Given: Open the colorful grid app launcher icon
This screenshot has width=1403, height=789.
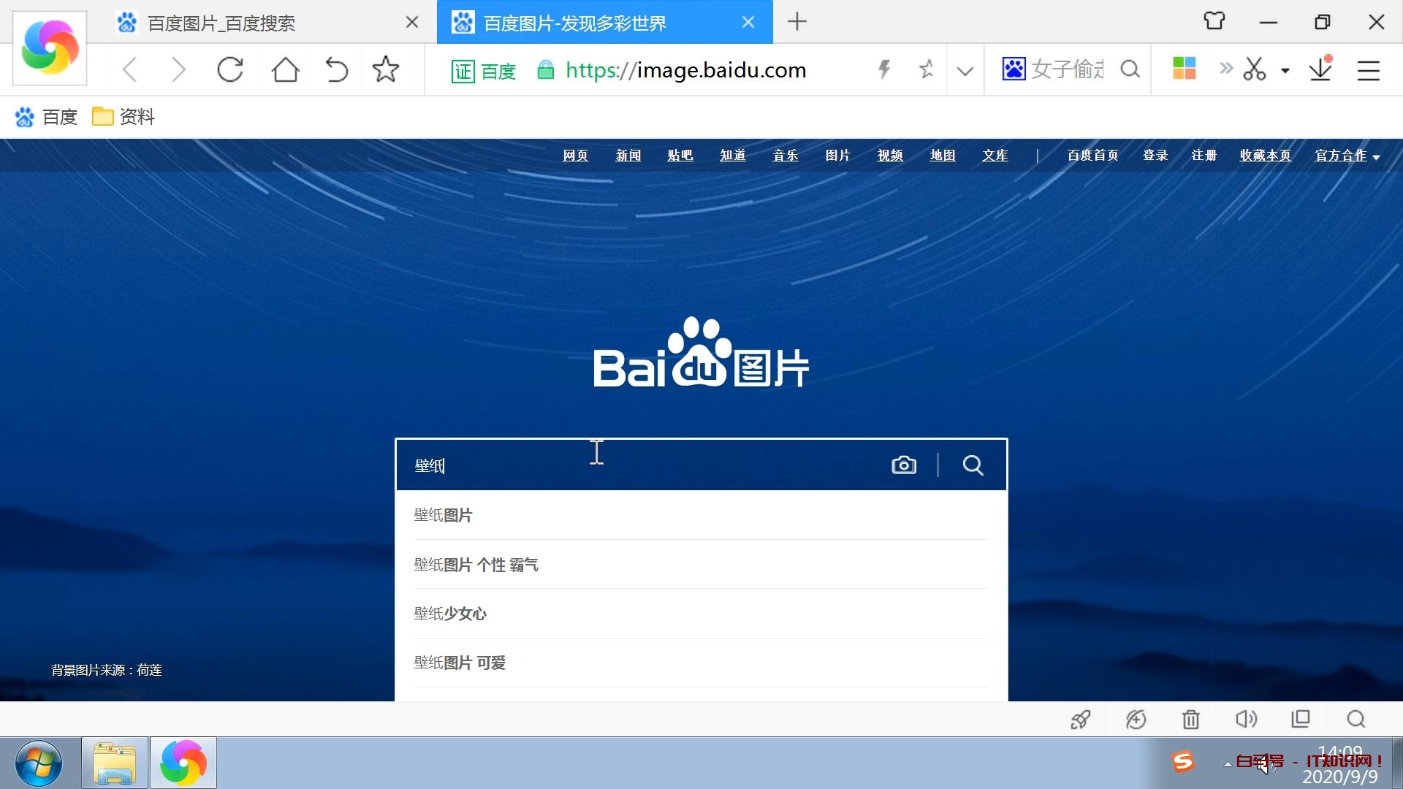Looking at the screenshot, I should [1185, 69].
